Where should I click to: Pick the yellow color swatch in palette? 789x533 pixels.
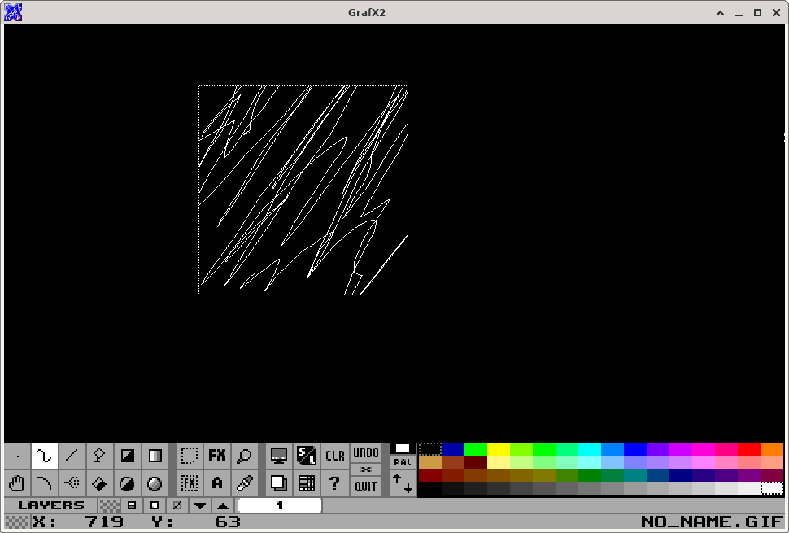point(498,449)
